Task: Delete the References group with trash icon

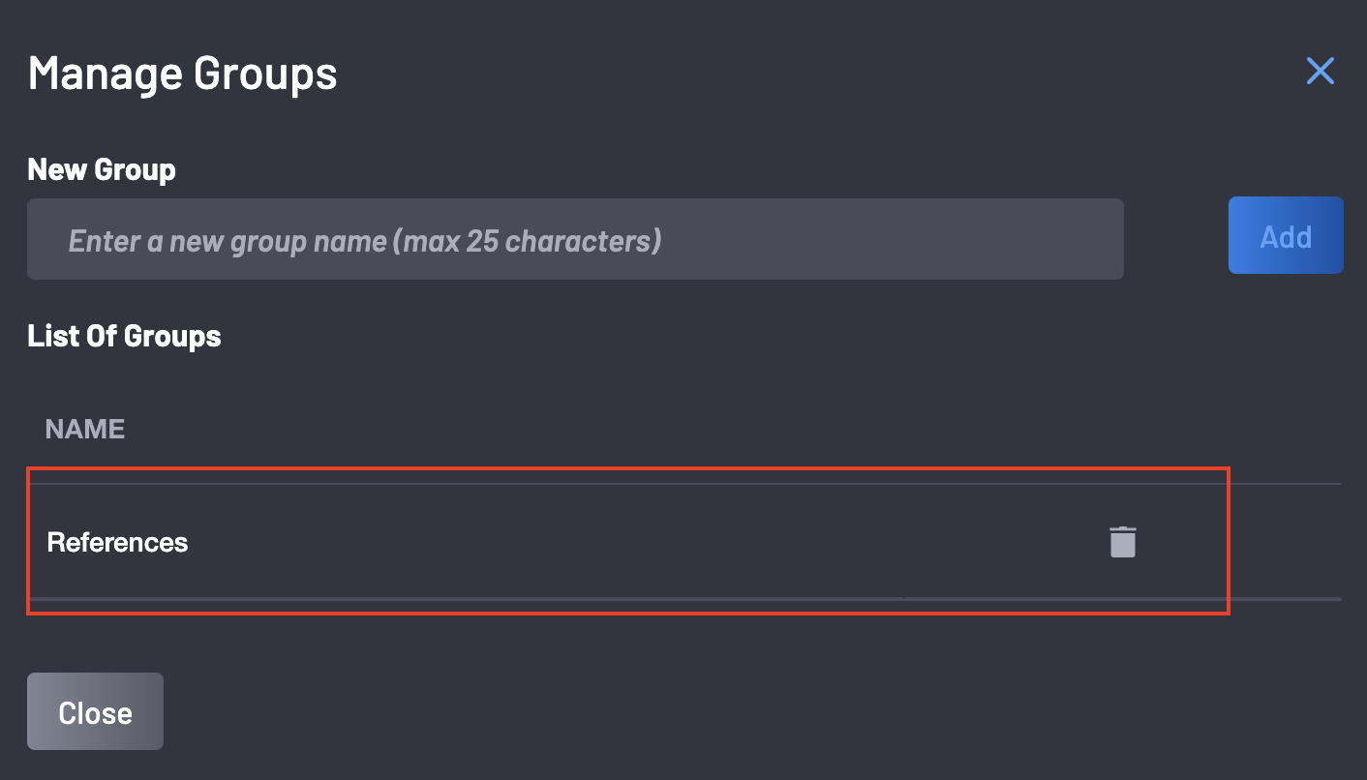Action: [1122, 542]
